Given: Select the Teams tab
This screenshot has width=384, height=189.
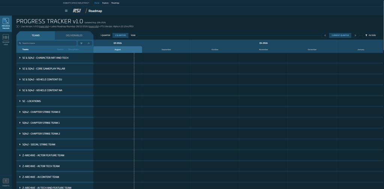Looking at the screenshot, I should click(36, 36).
